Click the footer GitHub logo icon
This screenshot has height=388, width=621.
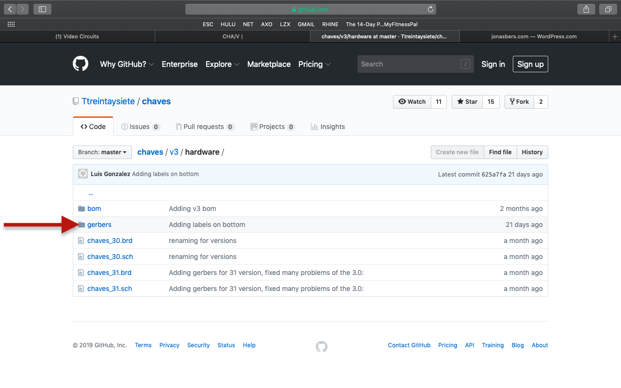click(322, 346)
